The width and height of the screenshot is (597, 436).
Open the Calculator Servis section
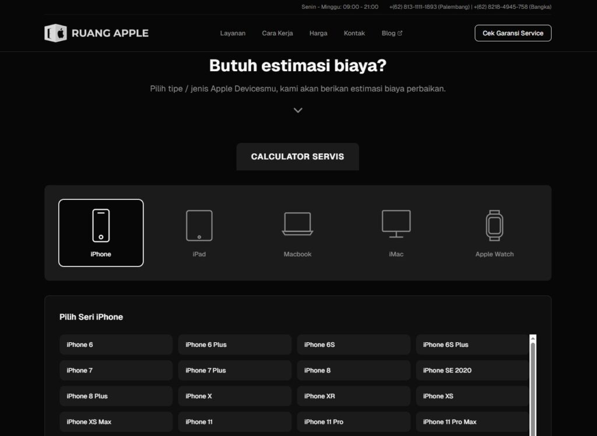tap(297, 156)
